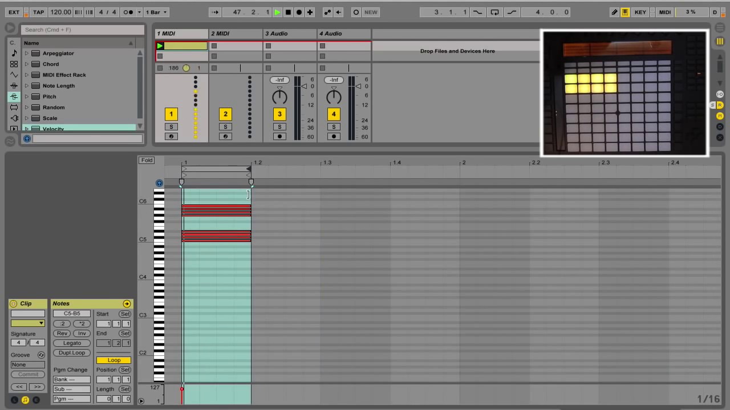Launch the playing clip in track 1
Viewport: 730px width, 410px height.
160,46
